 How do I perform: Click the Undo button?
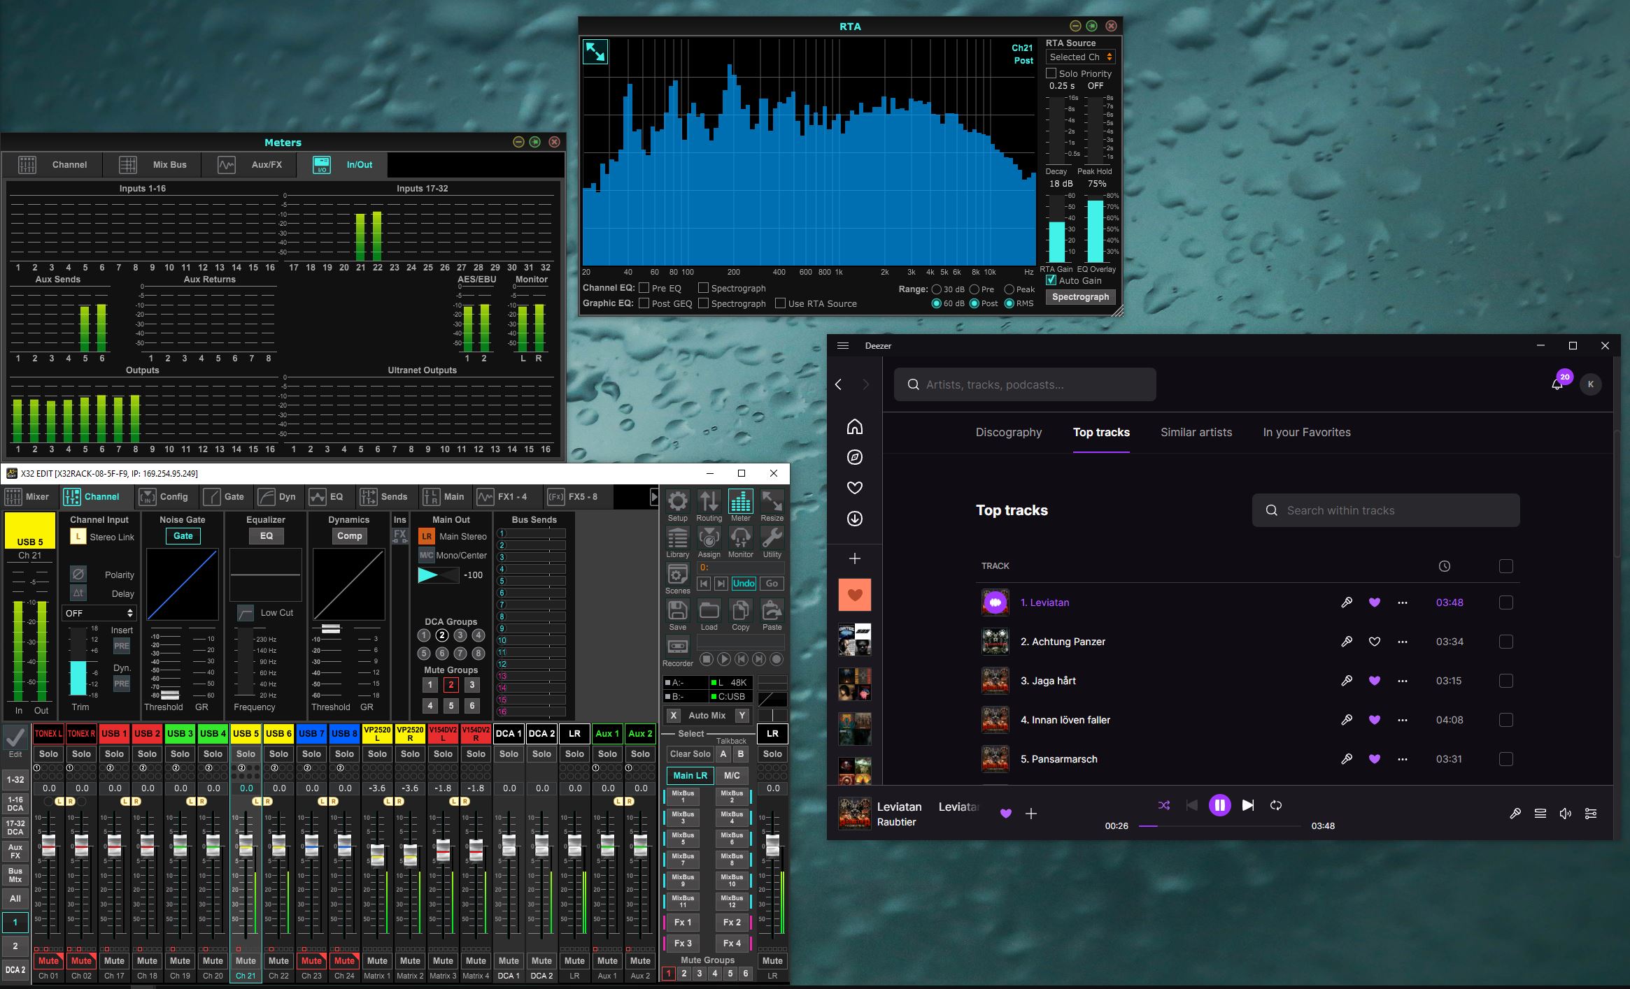[x=744, y=584]
